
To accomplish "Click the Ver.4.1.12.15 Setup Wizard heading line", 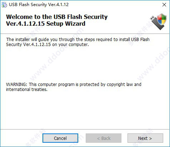I will (x=46, y=24).
